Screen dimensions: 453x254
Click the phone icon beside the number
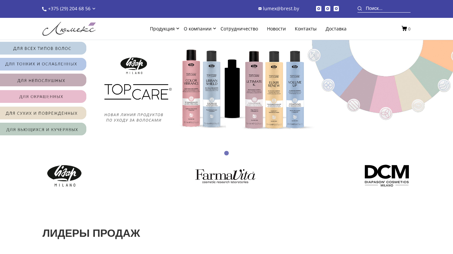tap(44, 9)
